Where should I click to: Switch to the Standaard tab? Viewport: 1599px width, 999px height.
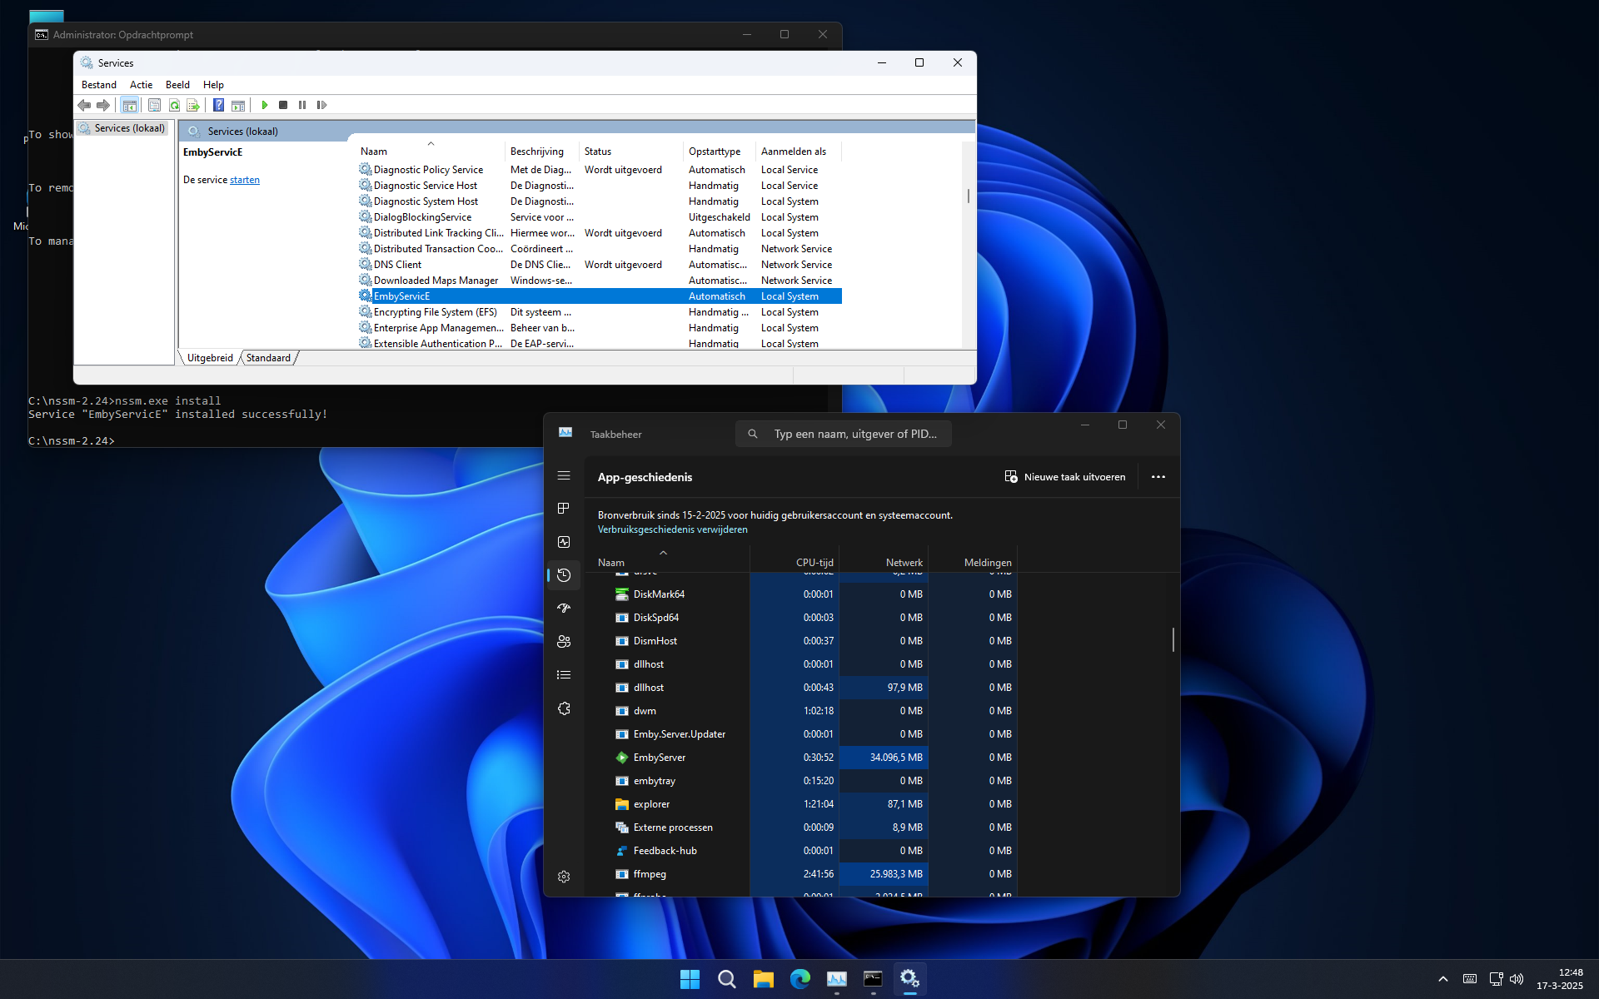coord(268,358)
